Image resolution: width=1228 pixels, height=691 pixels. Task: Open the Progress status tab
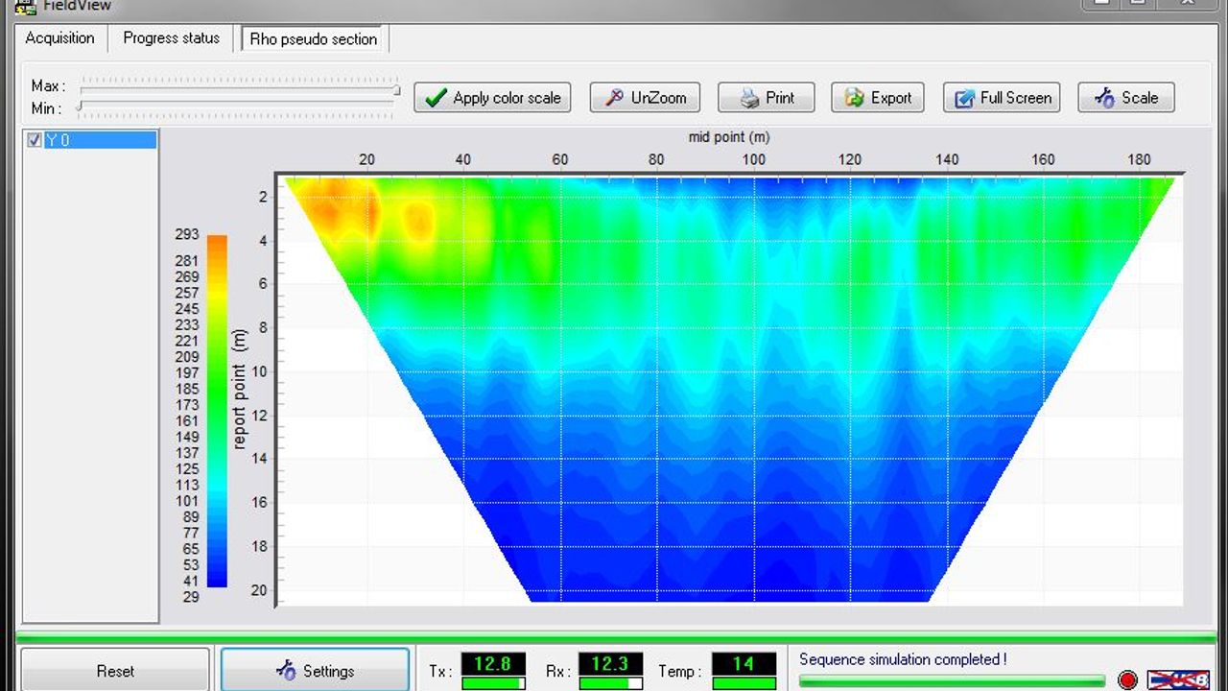tap(171, 38)
